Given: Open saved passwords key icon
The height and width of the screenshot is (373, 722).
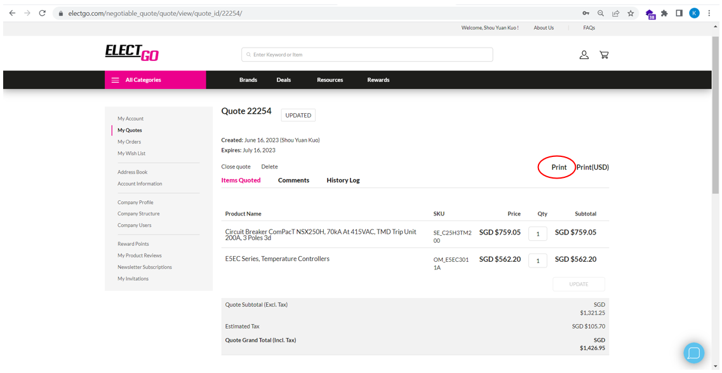Looking at the screenshot, I should 585,13.
